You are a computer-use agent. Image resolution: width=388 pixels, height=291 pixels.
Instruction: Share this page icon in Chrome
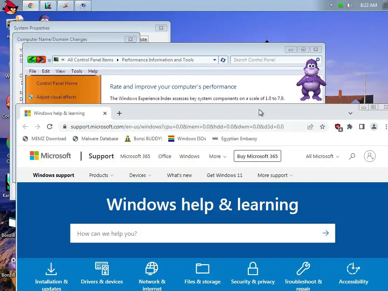coord(310,127)
